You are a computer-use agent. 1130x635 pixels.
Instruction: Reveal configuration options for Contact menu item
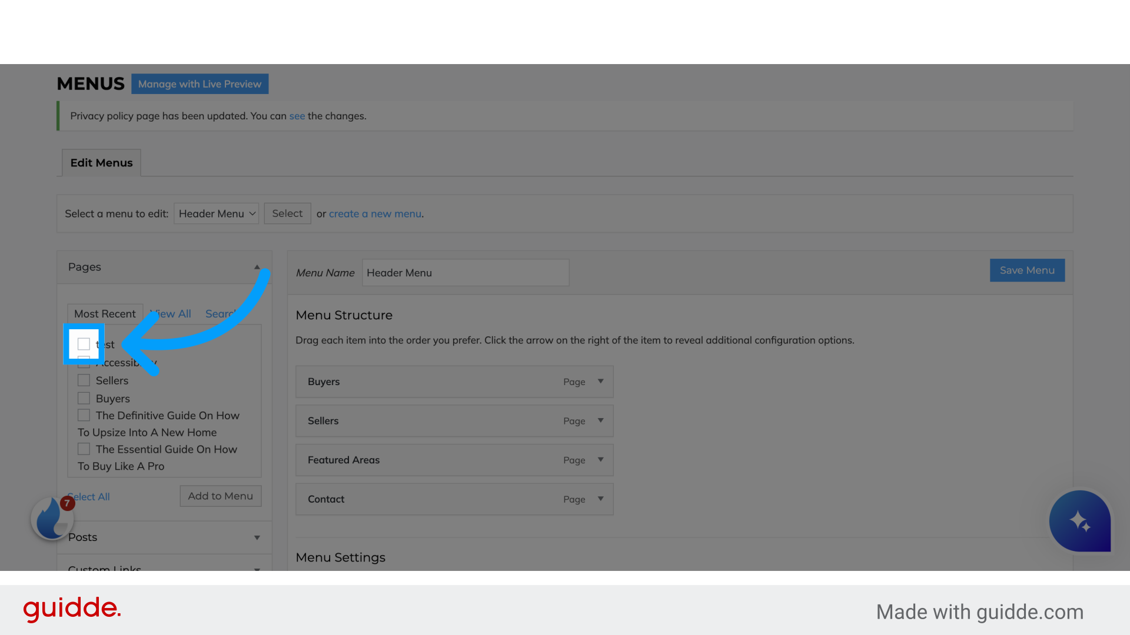pos(600,499)
